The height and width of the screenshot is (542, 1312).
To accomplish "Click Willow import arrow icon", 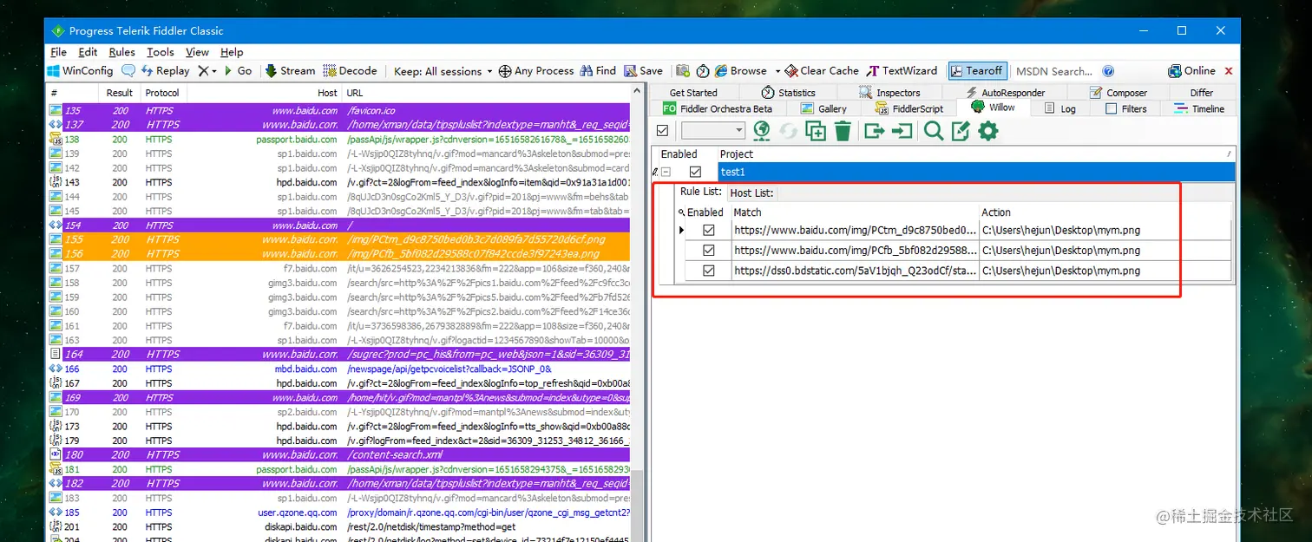I will (x=902, y=131).
